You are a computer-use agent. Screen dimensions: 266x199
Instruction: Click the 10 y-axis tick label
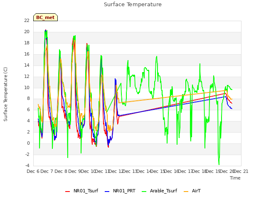(27, 87)
